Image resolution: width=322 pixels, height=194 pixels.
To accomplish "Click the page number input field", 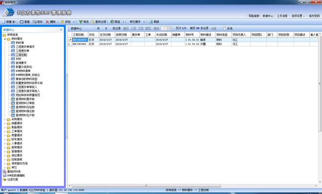I will [x=164, y=28].
